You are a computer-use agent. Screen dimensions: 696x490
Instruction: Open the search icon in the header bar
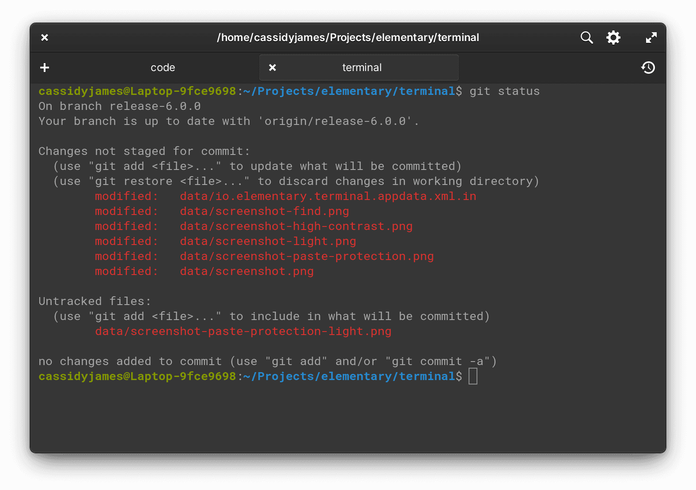pos(586,38)
